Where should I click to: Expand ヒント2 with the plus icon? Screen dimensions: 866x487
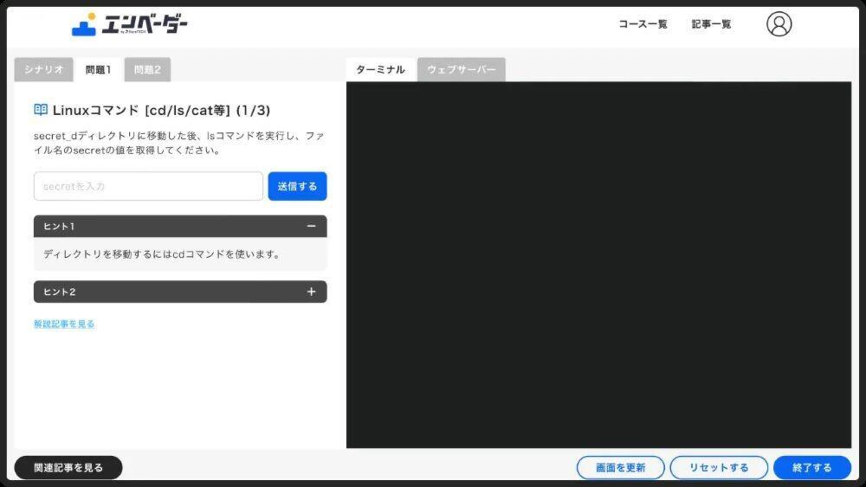point(311,292)
